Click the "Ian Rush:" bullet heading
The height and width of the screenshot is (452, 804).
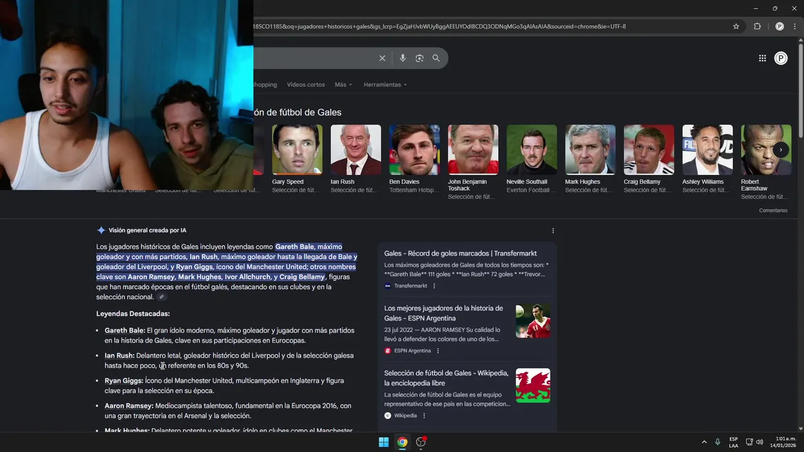pos(119,356)
